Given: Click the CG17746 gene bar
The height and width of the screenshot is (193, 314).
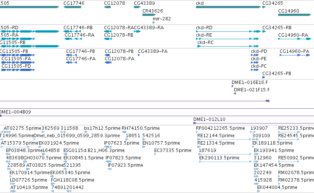Looking at the screenshot, I should point(72,7).
